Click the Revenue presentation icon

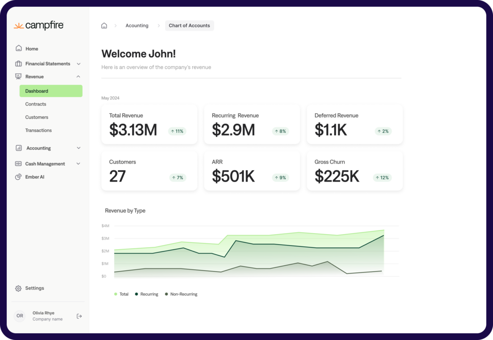coord(19,77)
